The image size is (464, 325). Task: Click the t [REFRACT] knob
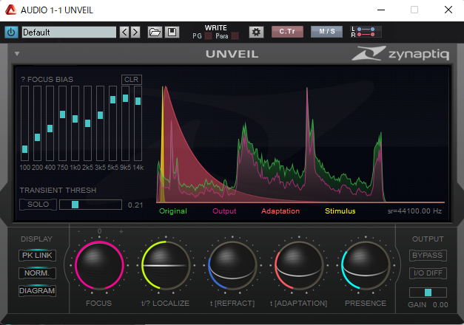232,265
